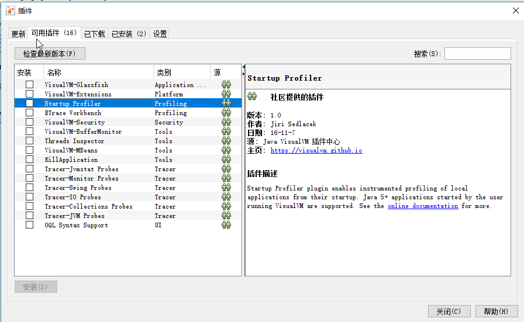Sort the list by 名称 column header
The width and height of the screenshot is (524, 322).
tap(99, 72)
